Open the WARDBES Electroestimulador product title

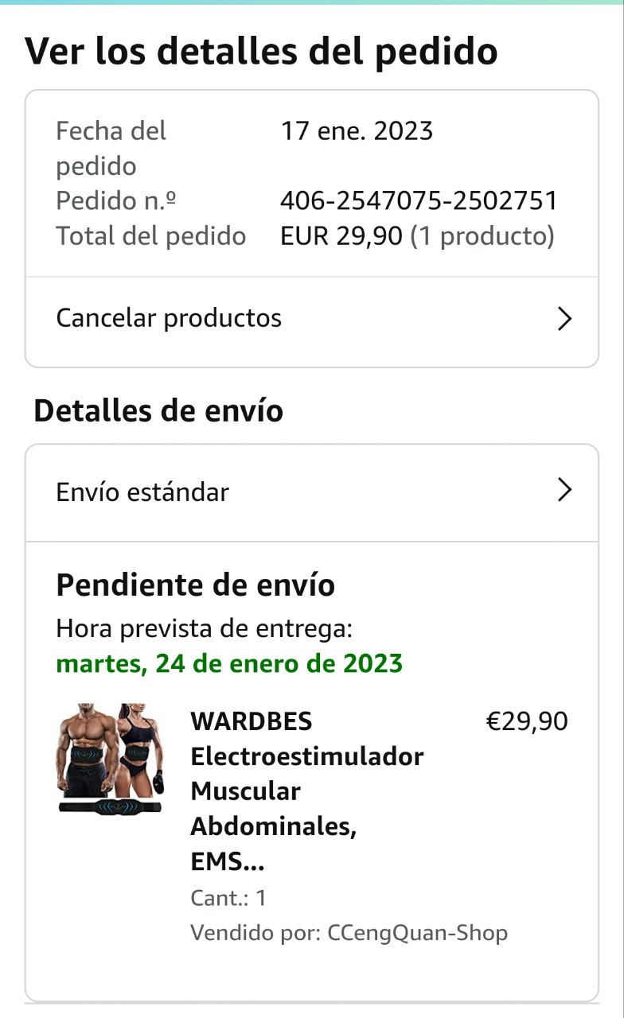[x=306, y=791]
